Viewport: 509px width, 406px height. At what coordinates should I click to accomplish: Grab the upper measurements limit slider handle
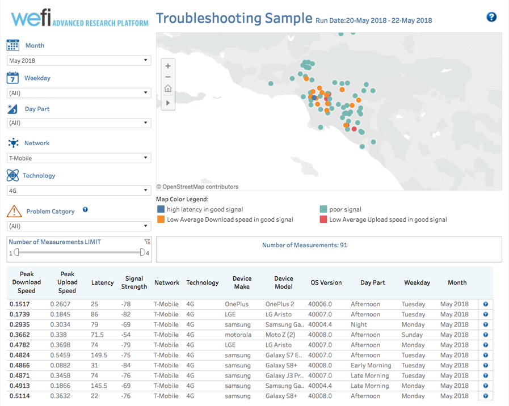[142, 252]
